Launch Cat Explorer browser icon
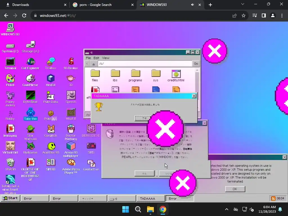Screen dimensions: 288x216 coord(30,64)
